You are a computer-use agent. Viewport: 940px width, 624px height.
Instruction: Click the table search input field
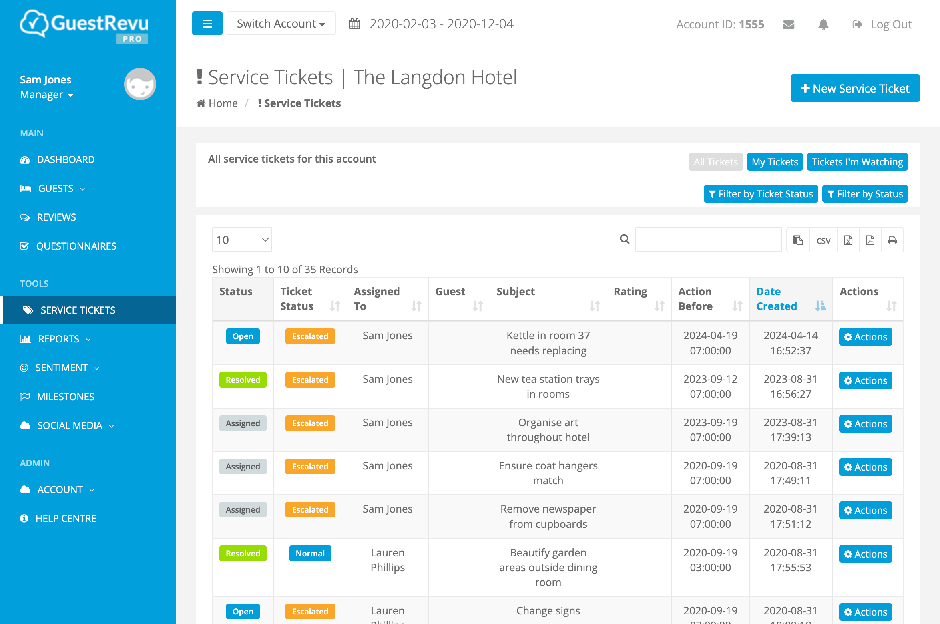[708, 240]
